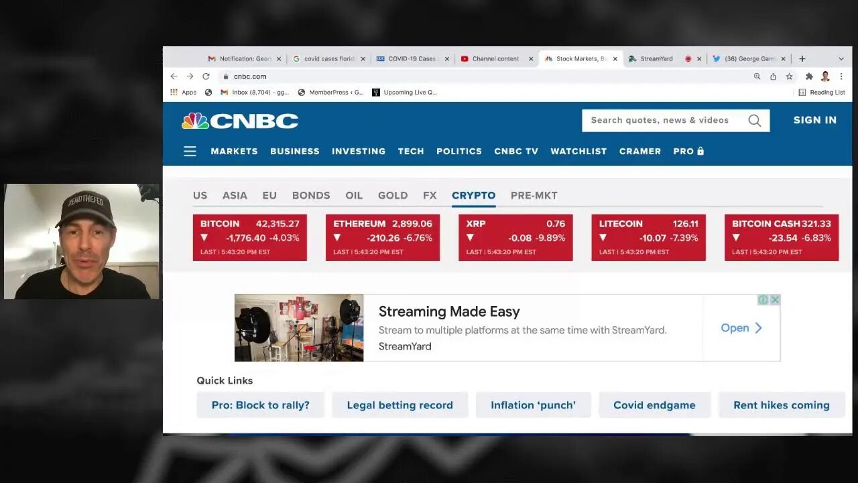Viewport: 858px width, 483px height.
Task: Switch to the covid cases florida tab
Action: click(328, 59)
